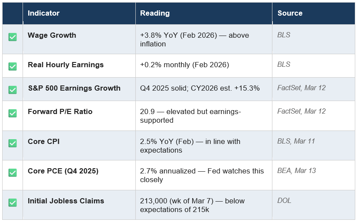Image resolution: width=357 pixels, height=222 pixels.
Task: Select the BEA, Mar 13 source cell
Action: (x=297, y=170)
